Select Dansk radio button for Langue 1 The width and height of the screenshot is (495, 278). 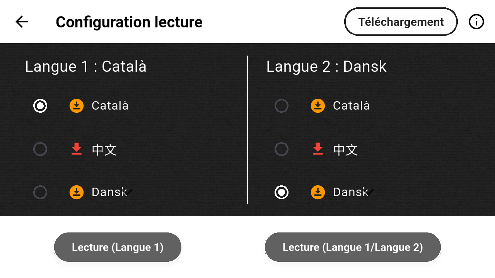[40, 192]
